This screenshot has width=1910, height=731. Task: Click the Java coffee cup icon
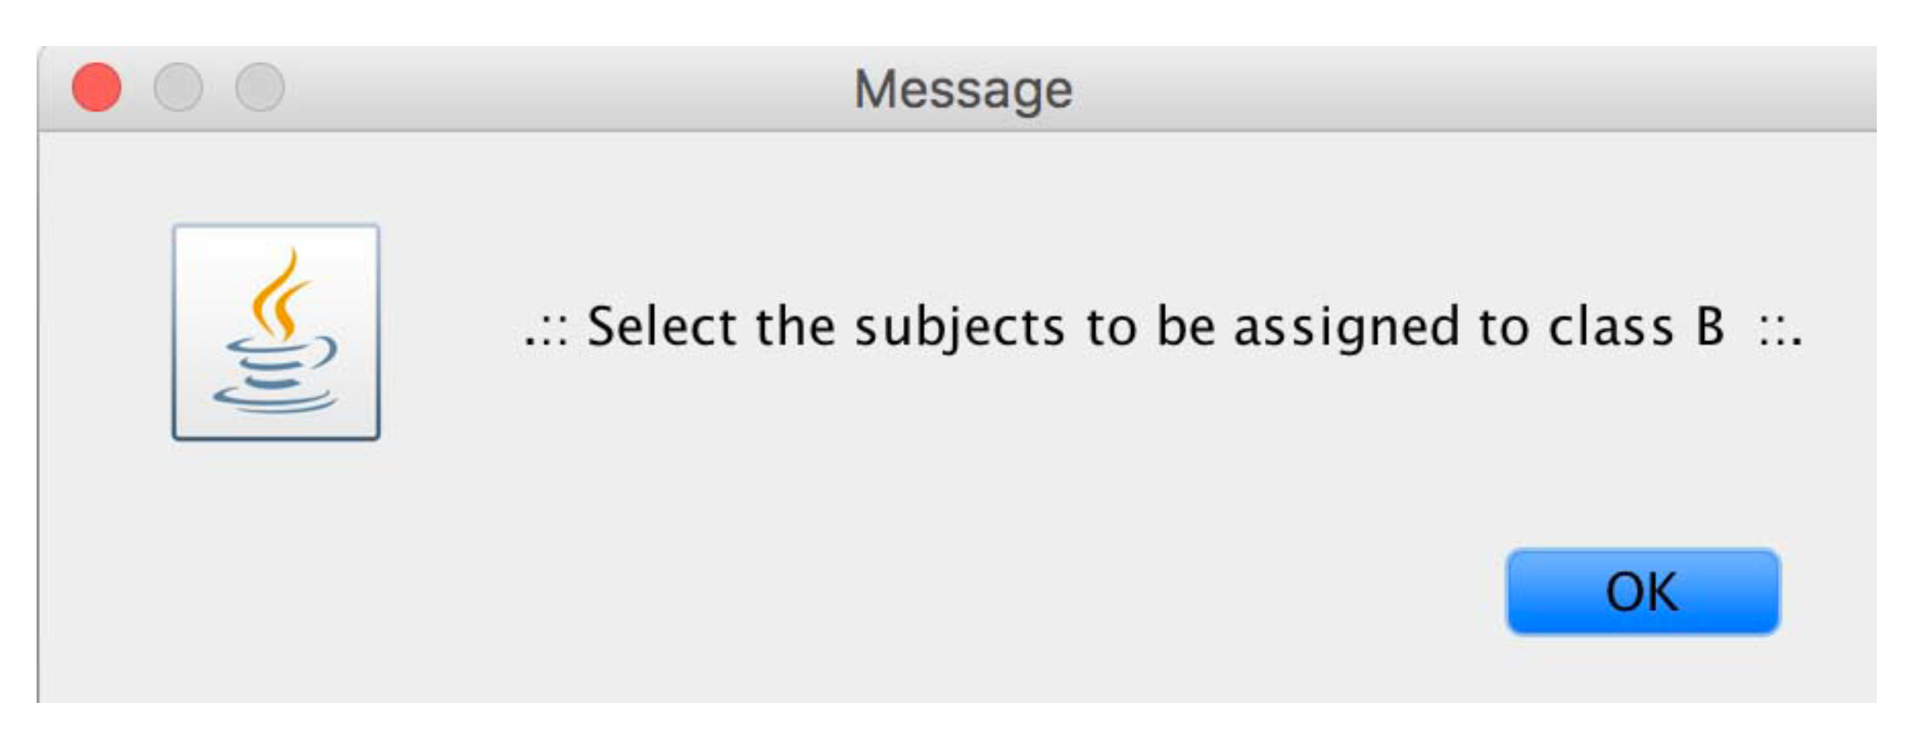276,332
